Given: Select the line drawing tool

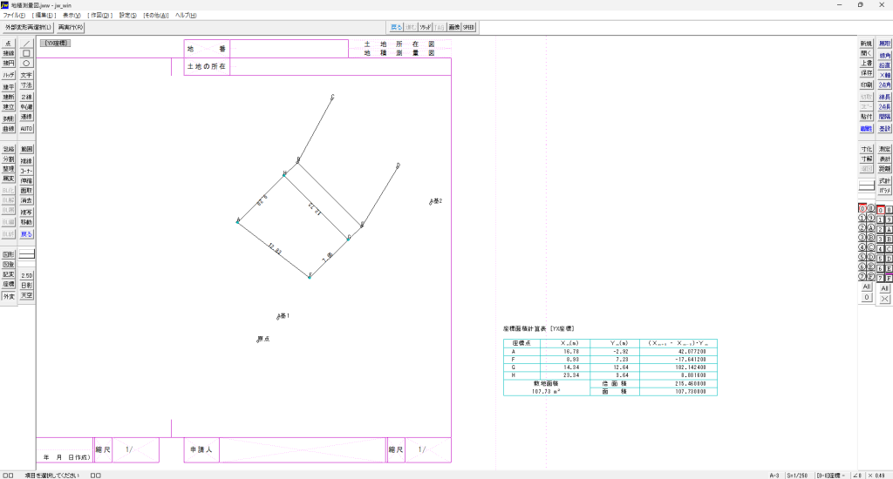Looking at the screenshot, I should point(26,43).
